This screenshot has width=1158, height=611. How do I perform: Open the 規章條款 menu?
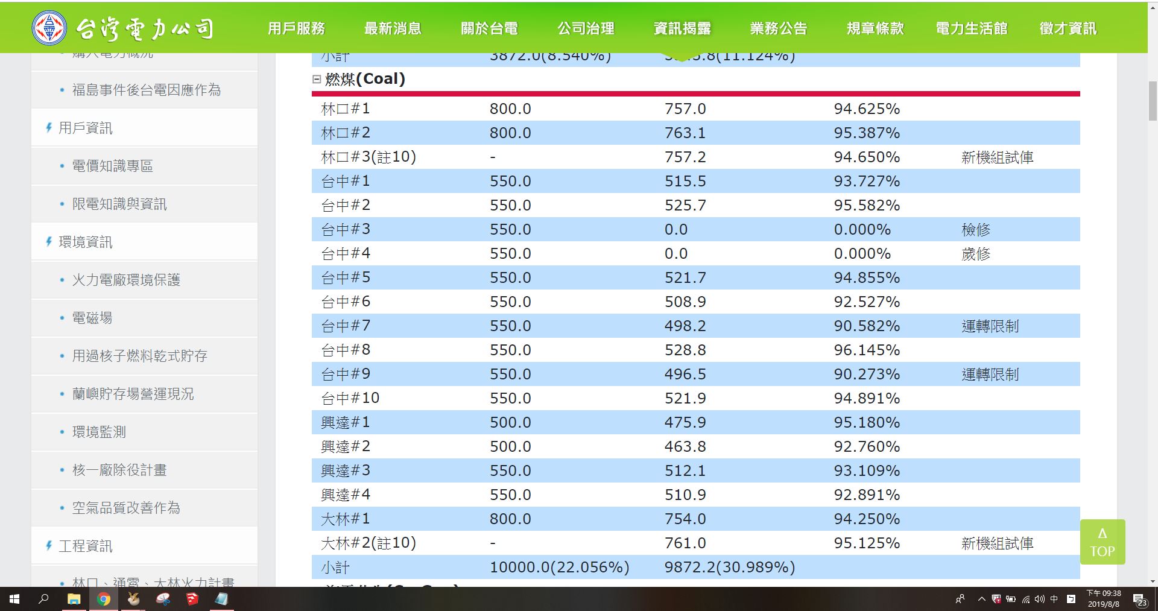pos(875,28)
